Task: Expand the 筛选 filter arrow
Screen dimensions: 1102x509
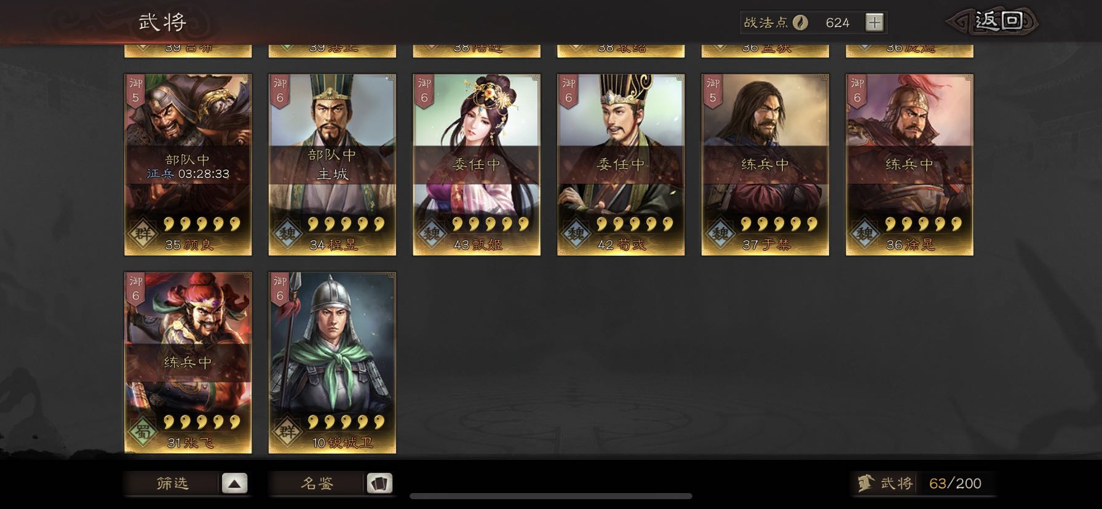Action: click(234, 484)
